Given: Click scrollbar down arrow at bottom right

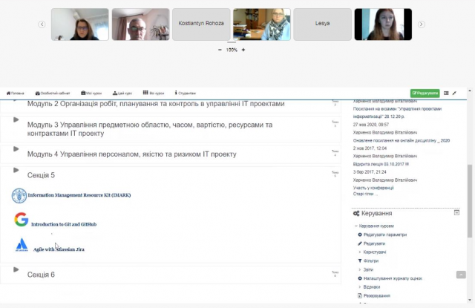Looking at the screenshot, I should click(x=470, y=300).
